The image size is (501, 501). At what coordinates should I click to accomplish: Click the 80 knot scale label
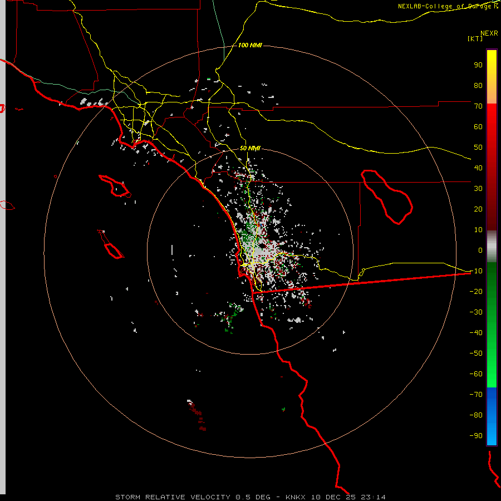click(478, 85)
